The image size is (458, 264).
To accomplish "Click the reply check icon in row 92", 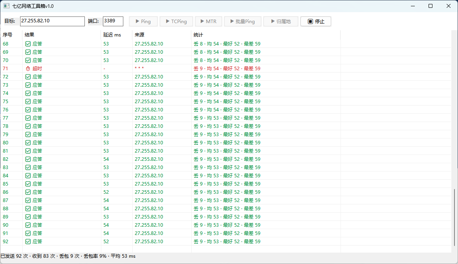I will pos(28,242).
